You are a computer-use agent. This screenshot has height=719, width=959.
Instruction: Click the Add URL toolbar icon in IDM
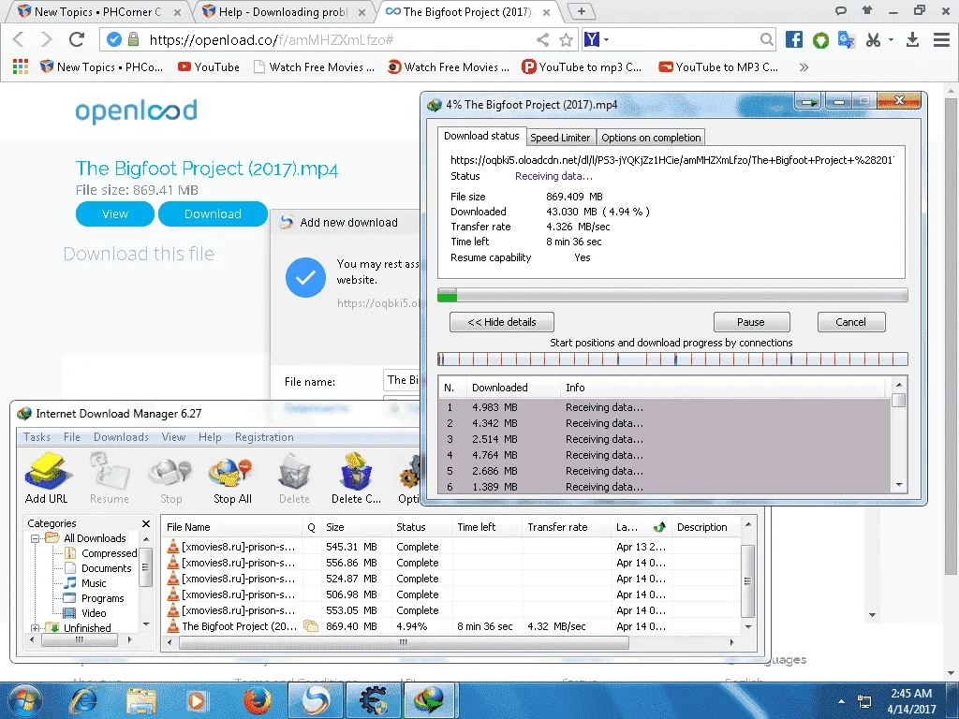click(47, 478)
